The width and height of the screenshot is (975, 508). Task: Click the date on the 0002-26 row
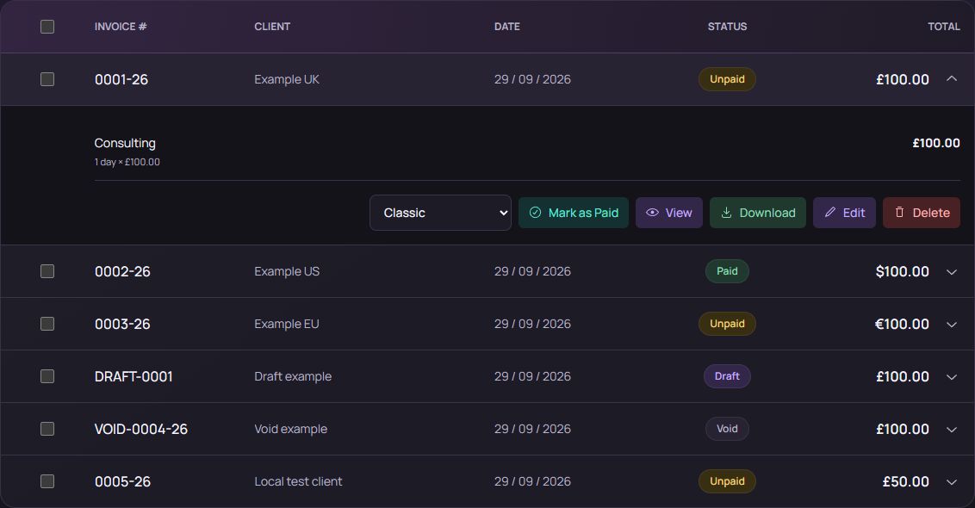coord(532,272)
